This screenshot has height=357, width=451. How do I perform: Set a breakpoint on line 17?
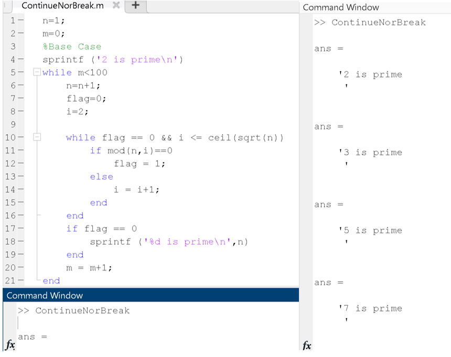coord(20,228)
